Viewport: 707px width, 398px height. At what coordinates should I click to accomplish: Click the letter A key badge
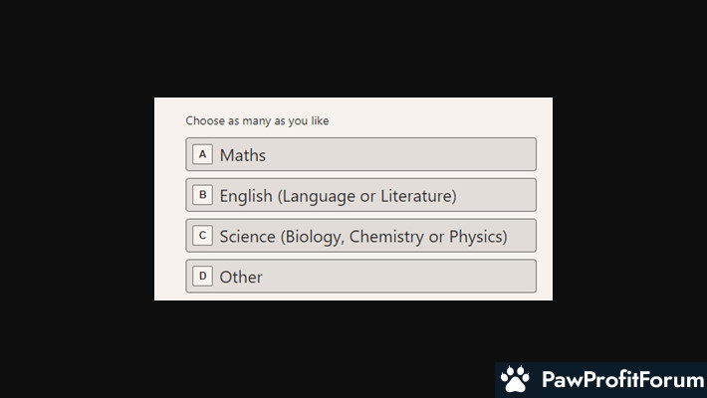(x=202, y=154)
